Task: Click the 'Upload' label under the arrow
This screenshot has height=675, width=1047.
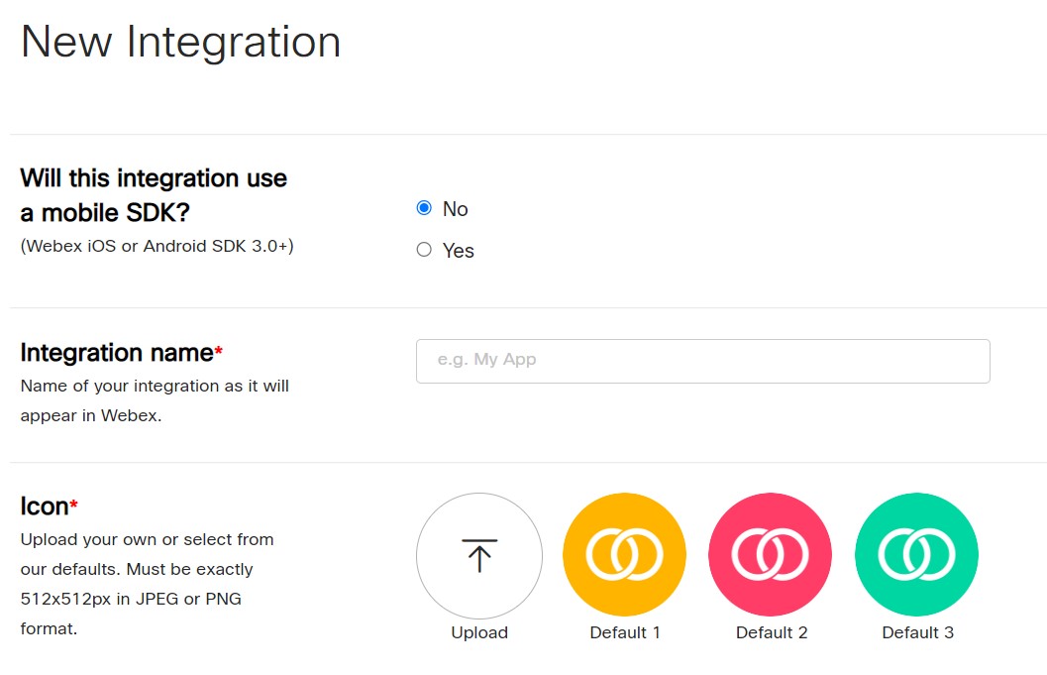Action: 479,632
